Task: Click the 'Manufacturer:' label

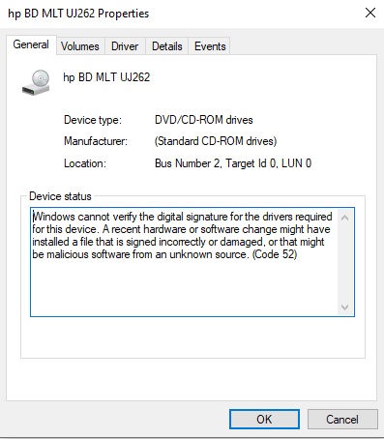Action: tap(96, 141)
